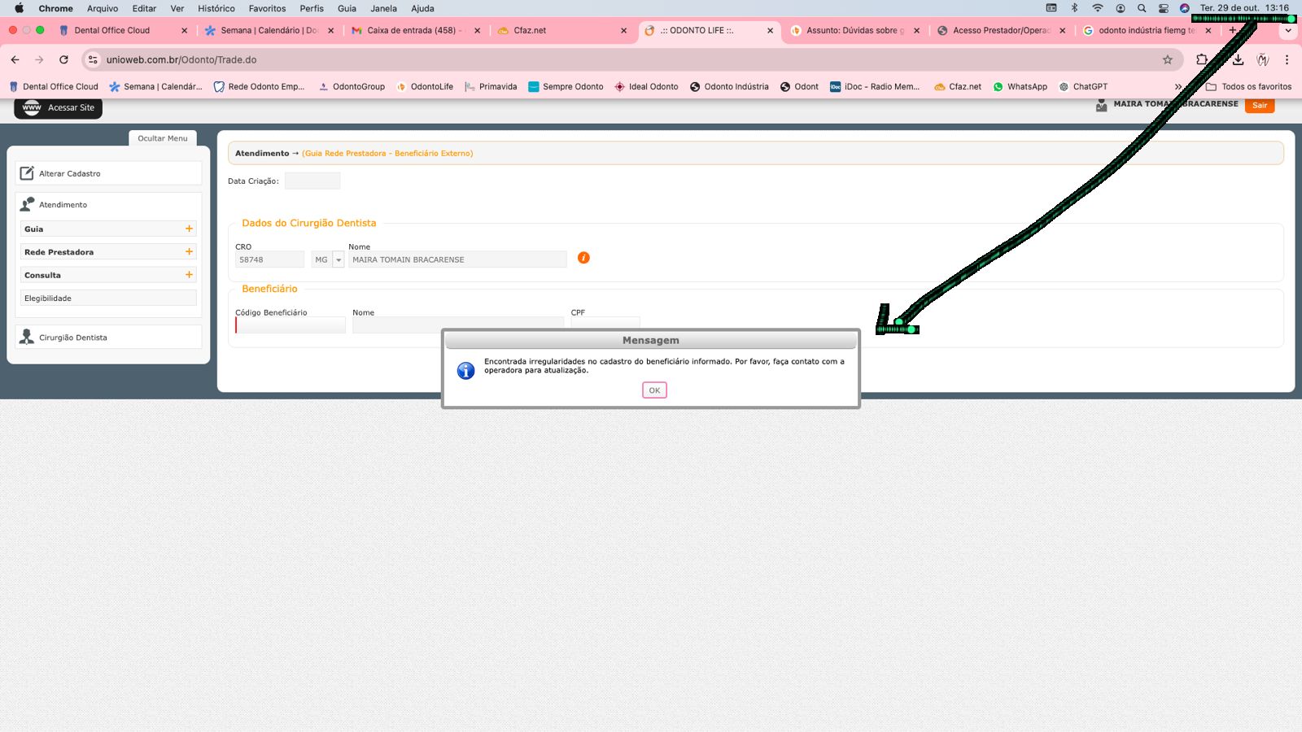Expand the Consulta submenu plus

click(x=189, y=275)
